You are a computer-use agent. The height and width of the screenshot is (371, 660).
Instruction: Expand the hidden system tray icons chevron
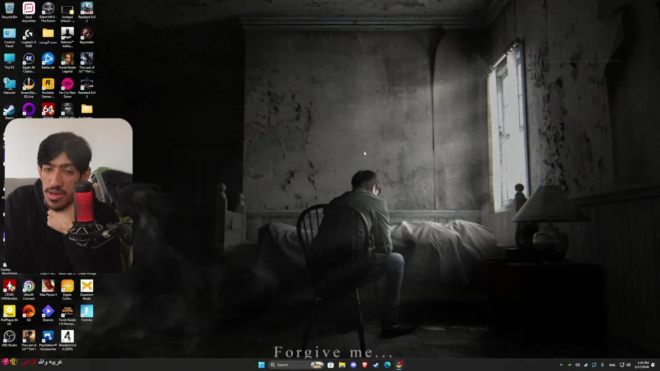pos(561,365)
